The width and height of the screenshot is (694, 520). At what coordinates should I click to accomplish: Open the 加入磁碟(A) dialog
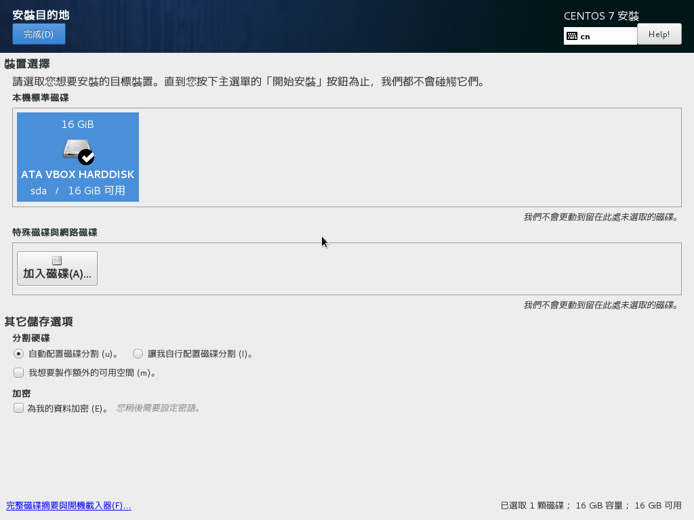point(57,268)
